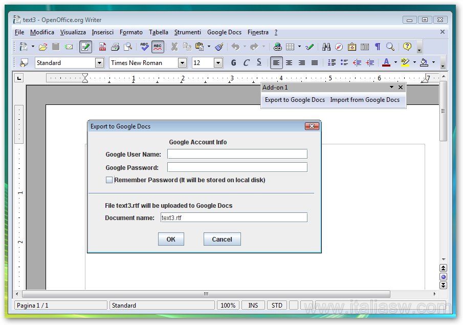The image size is (463, 325).
Task: Open the Gallery icon
Action: tap(351, 47)
